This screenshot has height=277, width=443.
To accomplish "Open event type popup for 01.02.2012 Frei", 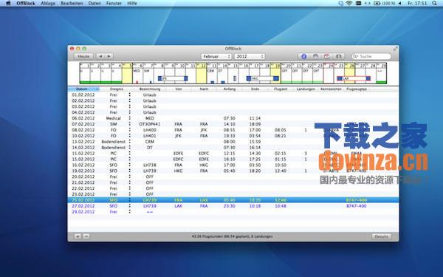I will [x=130, y=95].
